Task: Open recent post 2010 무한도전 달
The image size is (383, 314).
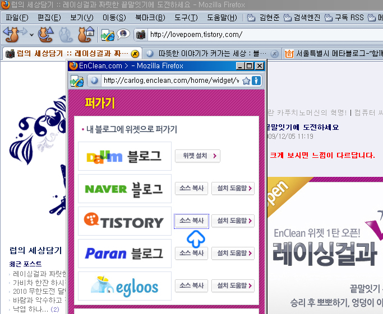Action: pos(39,291)
